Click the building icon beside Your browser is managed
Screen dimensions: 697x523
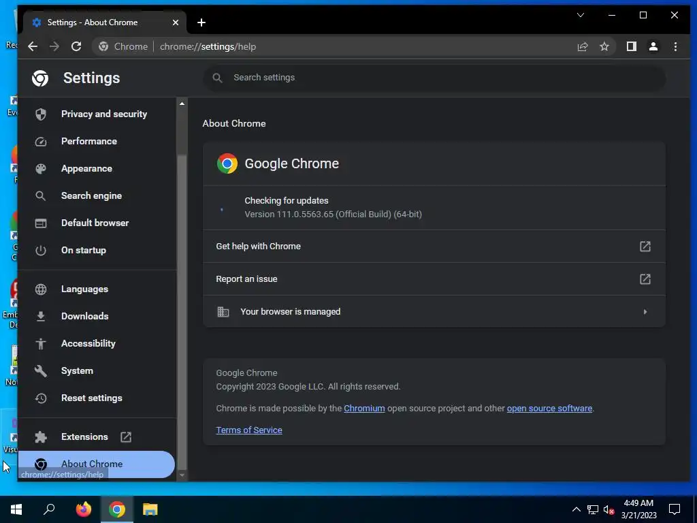pyautogui.click(x=223, y=312)
